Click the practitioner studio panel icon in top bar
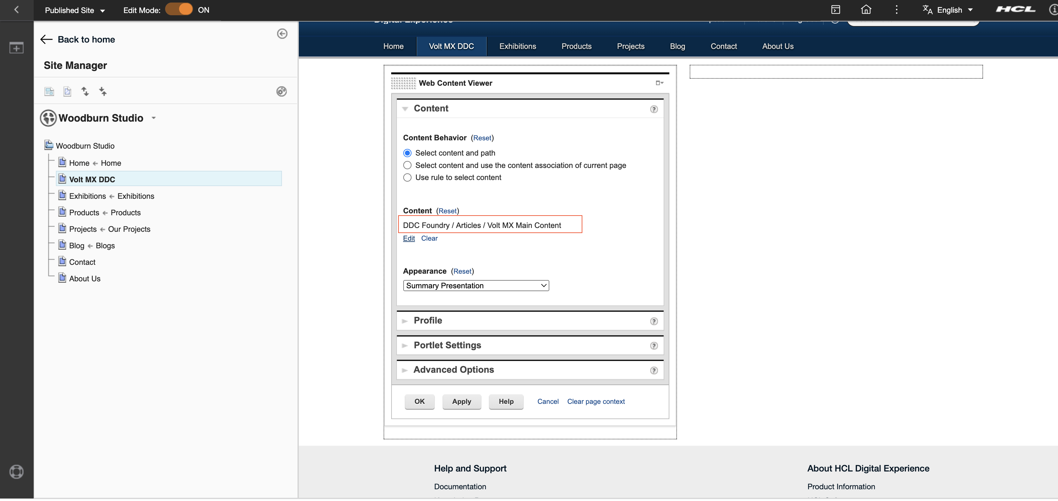1058x501 pixels. click(x=835, y=9)
